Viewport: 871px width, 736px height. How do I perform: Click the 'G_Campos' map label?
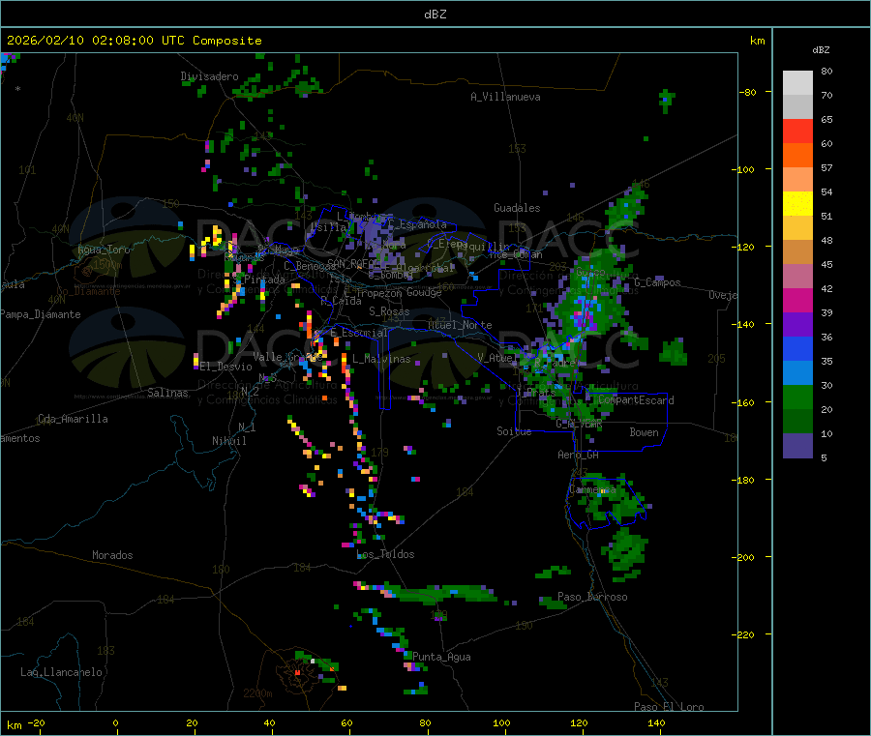tap(658, 282)
